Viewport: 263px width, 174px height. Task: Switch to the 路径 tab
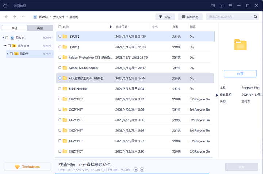[x=14, y=28]
